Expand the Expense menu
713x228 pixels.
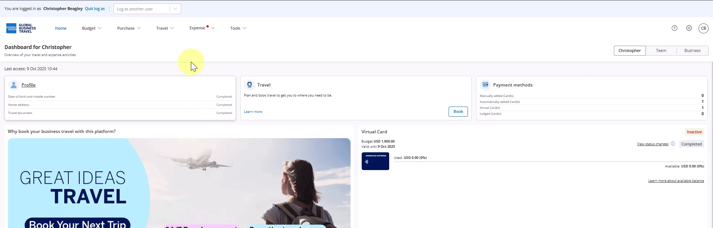(202, 28)
